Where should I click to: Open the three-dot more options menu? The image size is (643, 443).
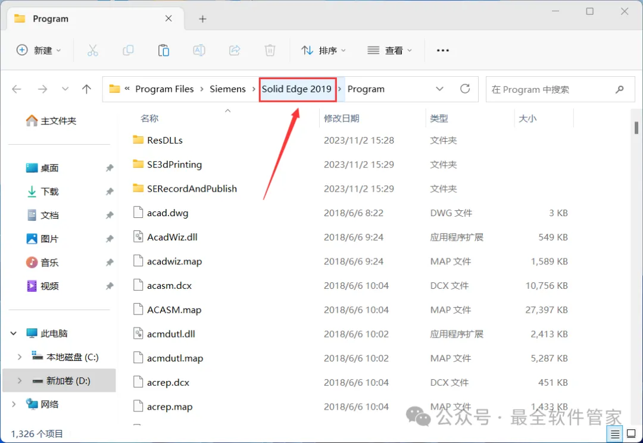[x=443, y=51]
